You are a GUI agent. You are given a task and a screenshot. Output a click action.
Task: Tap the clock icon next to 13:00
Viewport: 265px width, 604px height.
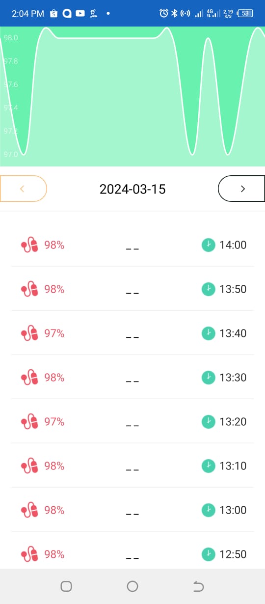click(209, 510)
